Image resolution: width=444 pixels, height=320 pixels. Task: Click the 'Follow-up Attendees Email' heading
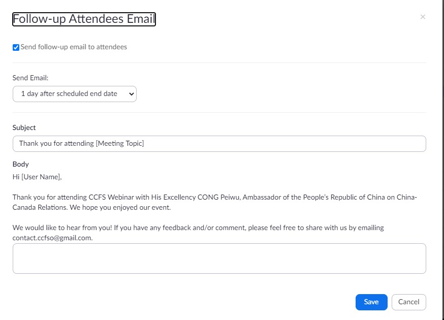click(x=84, y=19)
